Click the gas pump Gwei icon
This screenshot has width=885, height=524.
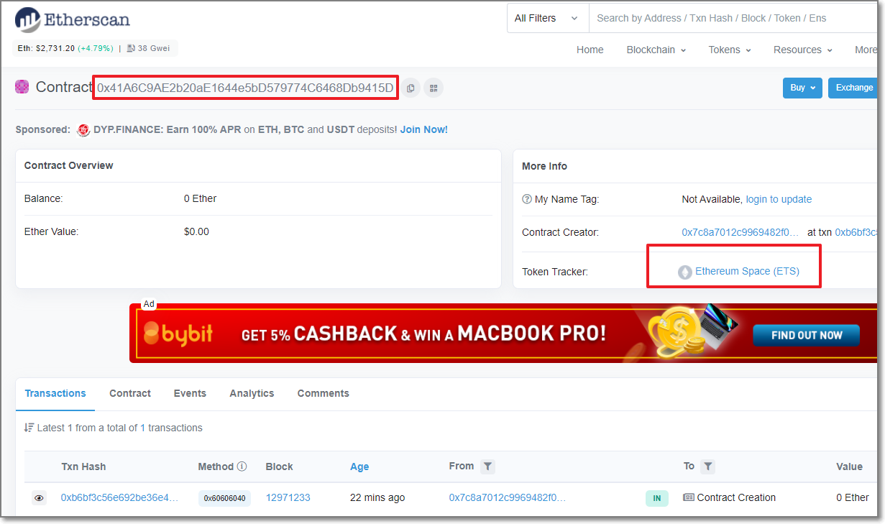coord(131,48)
